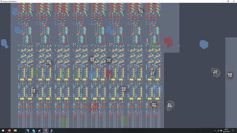Select the shape marker at the eighth column's bottom
The width and height of the screenshot is (237, 133).
point(154,105)
